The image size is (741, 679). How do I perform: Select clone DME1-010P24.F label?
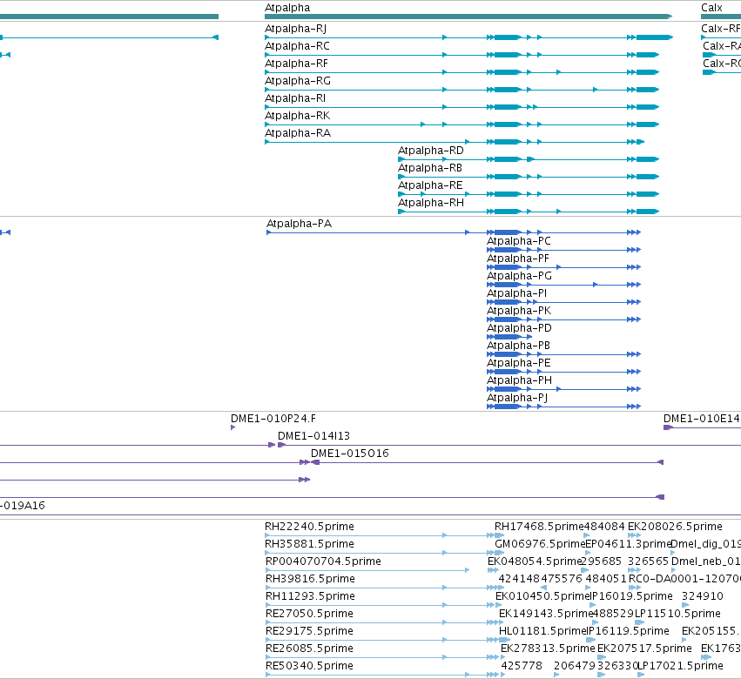273,419
